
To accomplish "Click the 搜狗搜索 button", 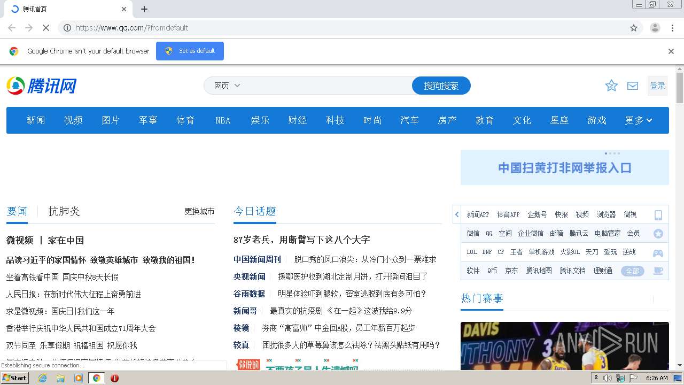I will pos(441,86).
